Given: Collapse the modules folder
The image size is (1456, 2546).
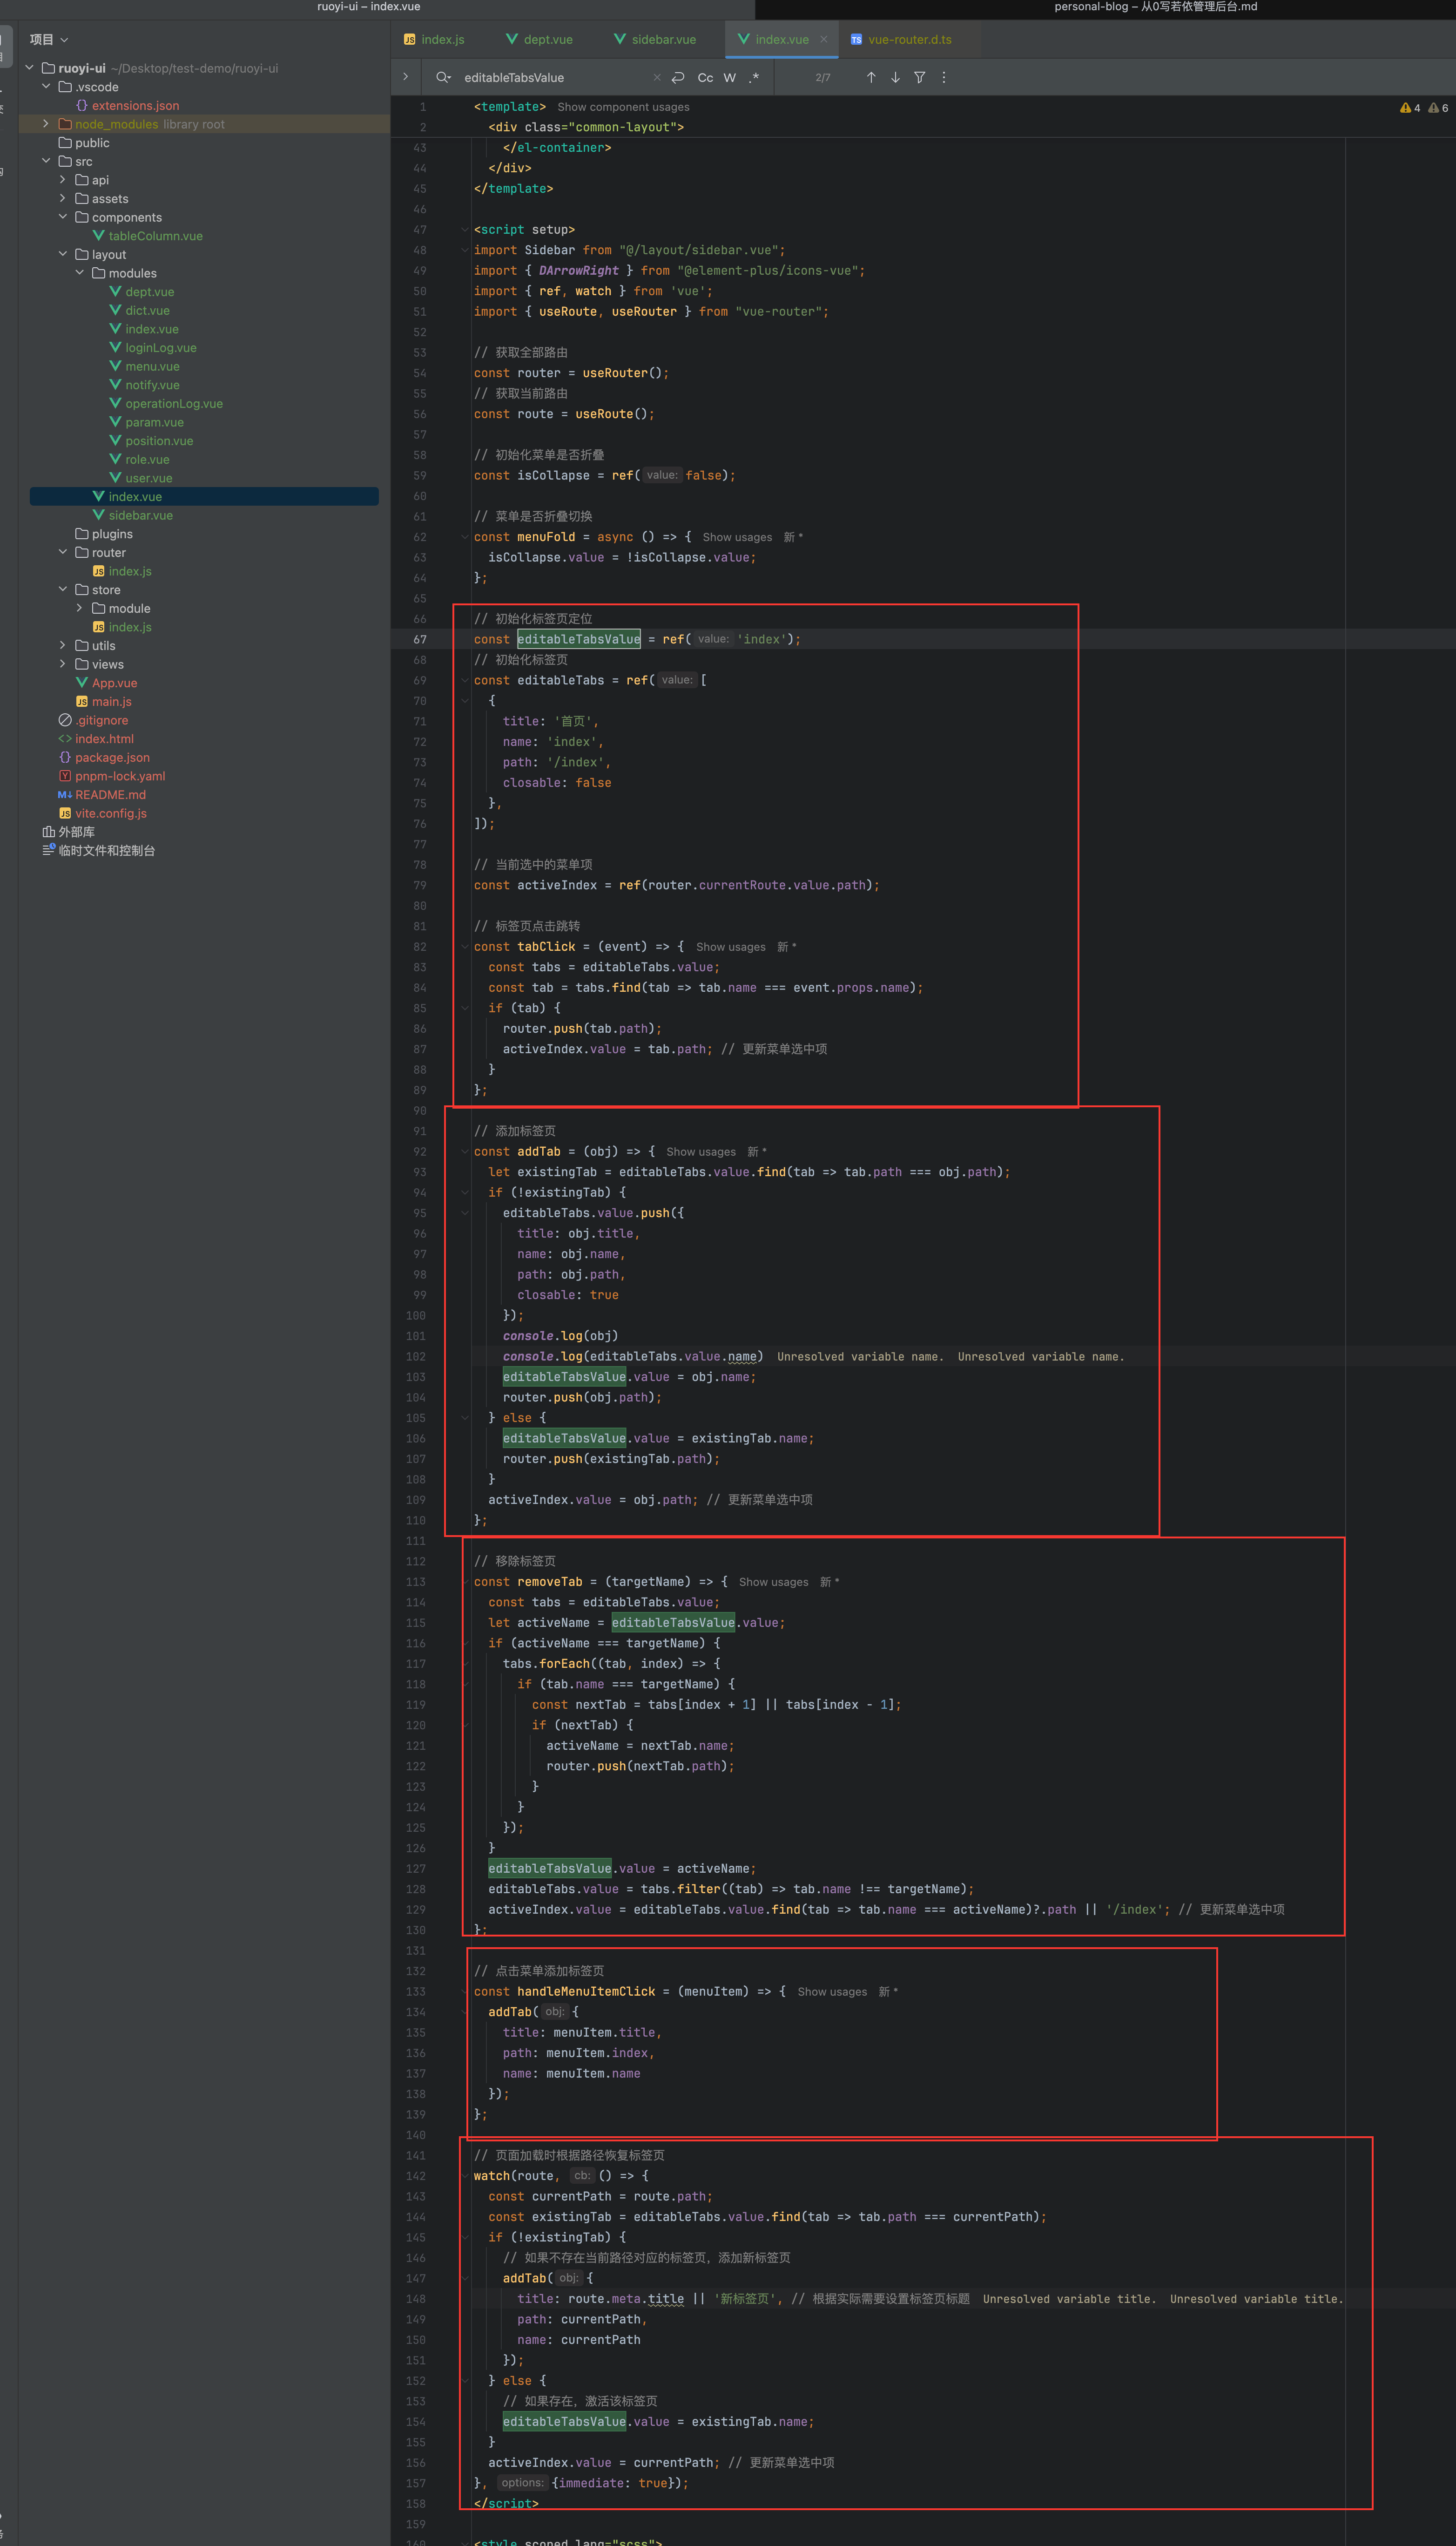Looking at the screenshot, I should click(x=80, y=273).
